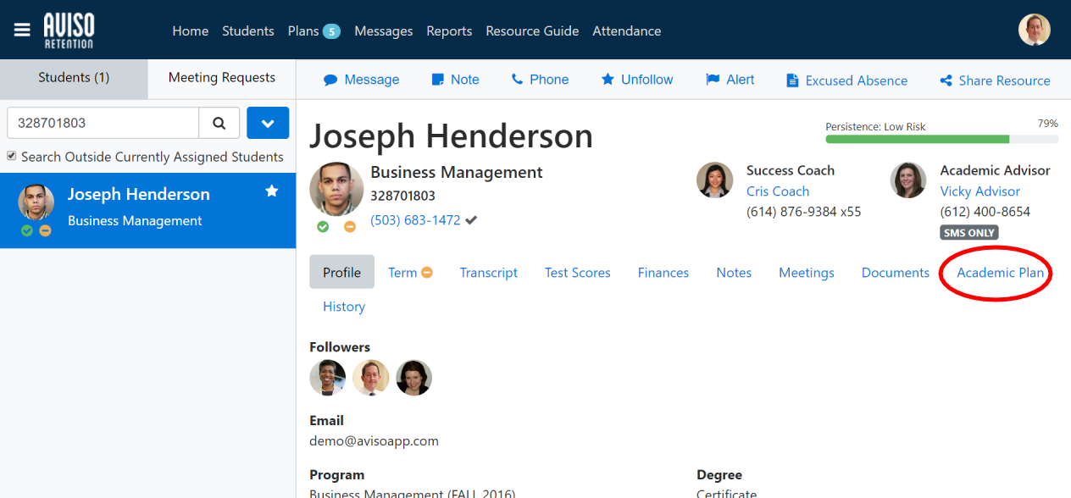Log a Phone call action

540,80
